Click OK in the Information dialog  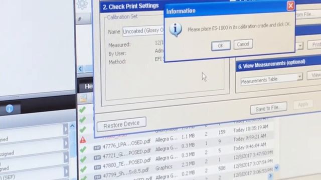pyautogui.click(x=221, y=45)
